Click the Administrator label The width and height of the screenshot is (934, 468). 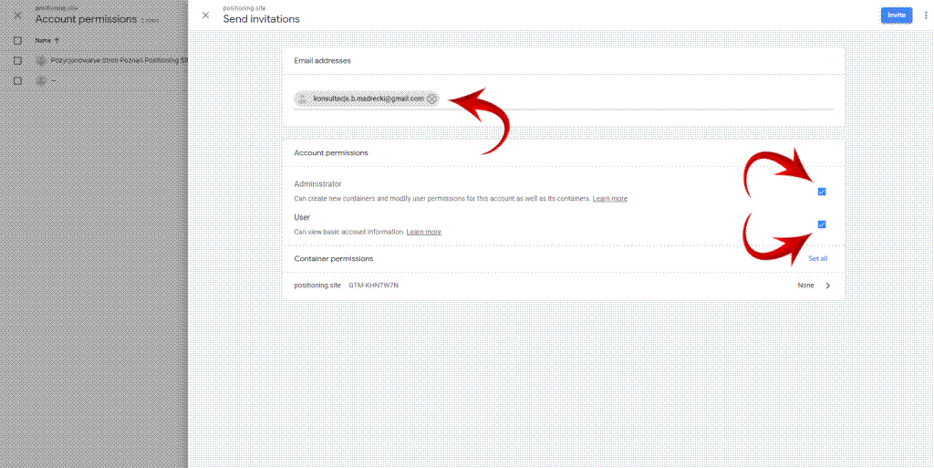(x=318, y=184)
